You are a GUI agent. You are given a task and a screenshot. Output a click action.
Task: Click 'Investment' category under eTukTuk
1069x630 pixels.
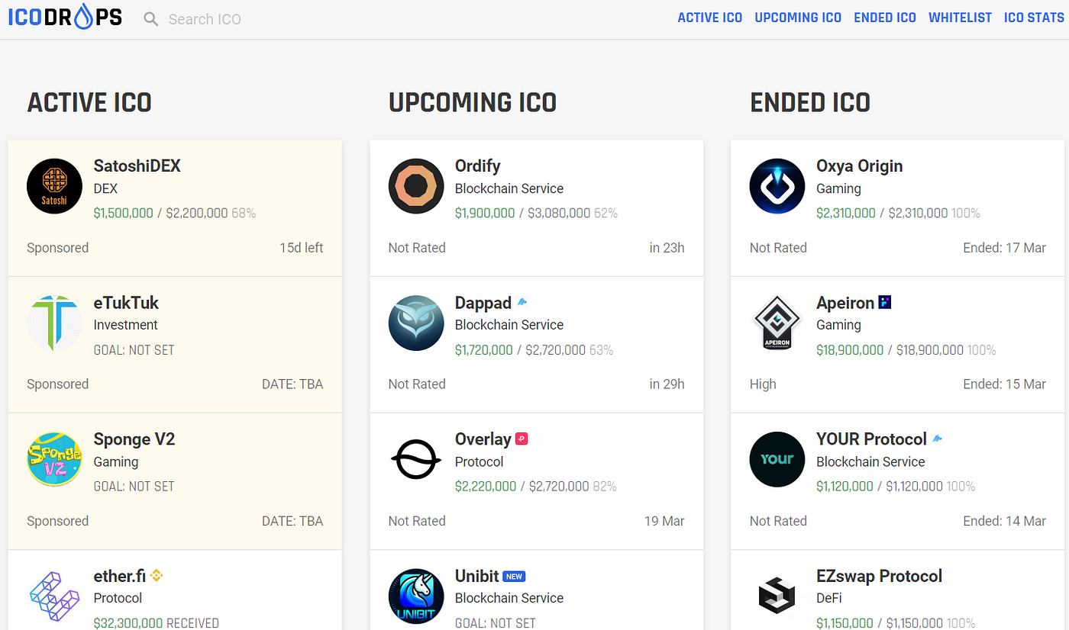(x=126, y=325)
